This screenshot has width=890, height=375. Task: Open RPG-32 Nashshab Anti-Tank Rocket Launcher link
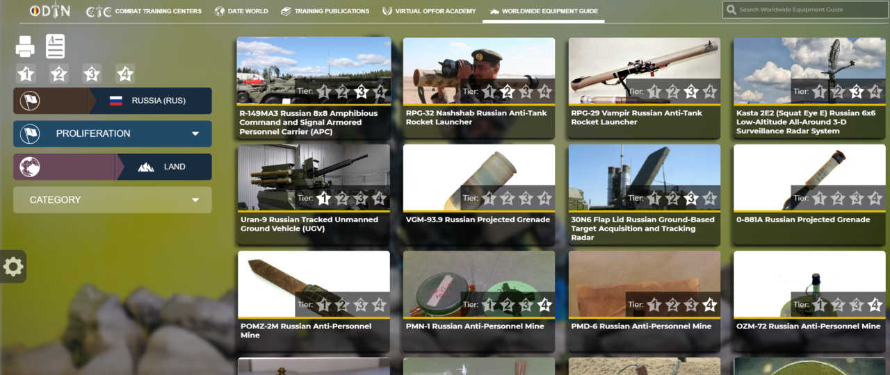coord(475,117)
